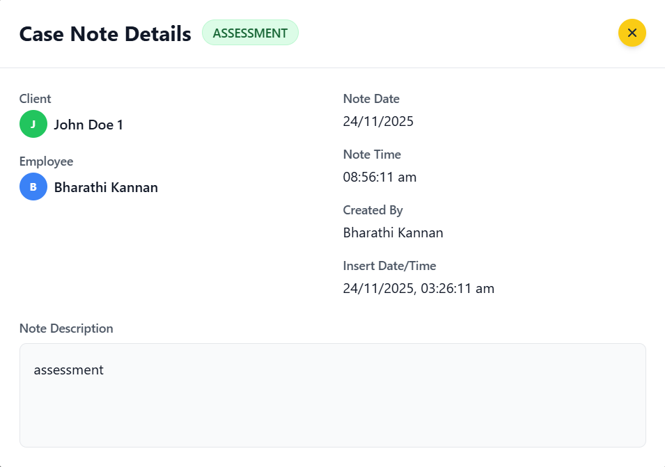Click the ASSESSMENT badge
The height and width of the screenshot is (467, 665).
250,33
